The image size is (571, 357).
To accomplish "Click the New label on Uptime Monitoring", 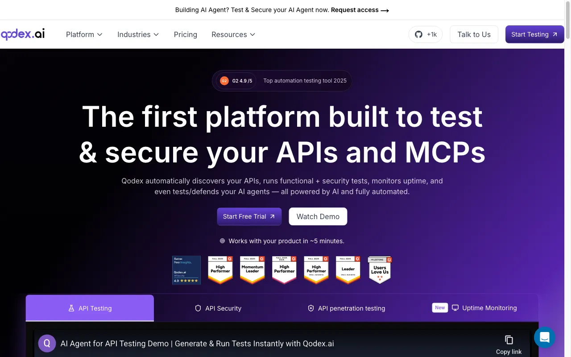I will 440,307.
